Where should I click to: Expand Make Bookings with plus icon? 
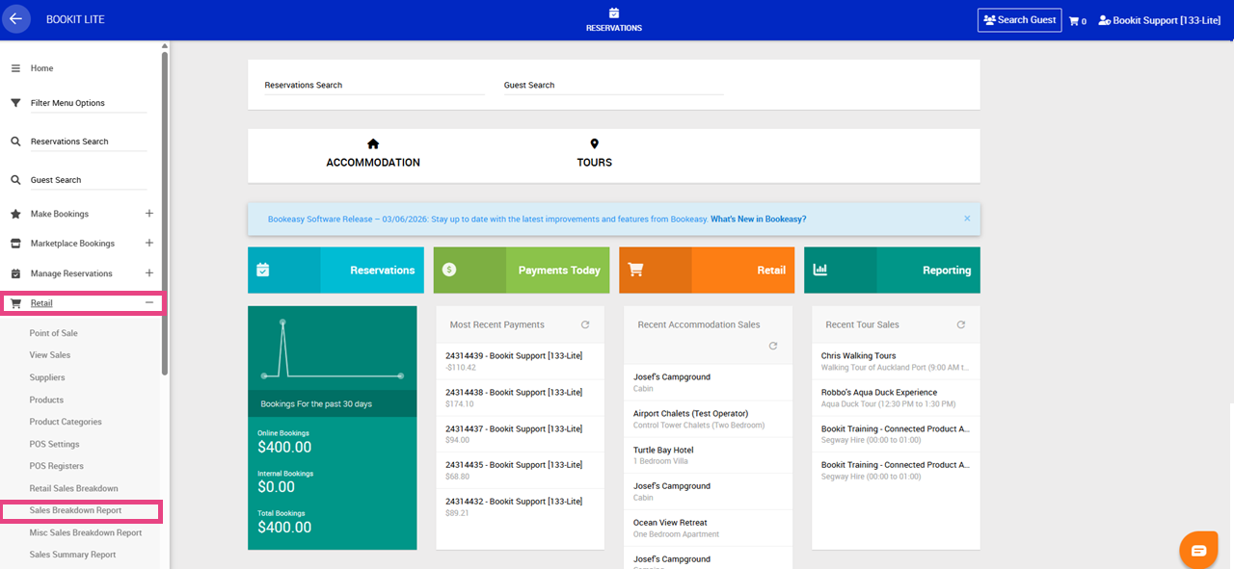(148, 214)
